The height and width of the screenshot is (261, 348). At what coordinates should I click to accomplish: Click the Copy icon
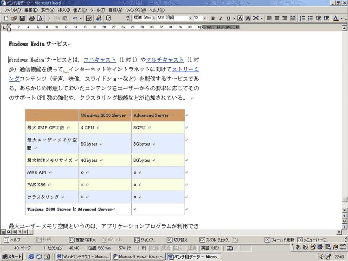(x=57, y=18)
